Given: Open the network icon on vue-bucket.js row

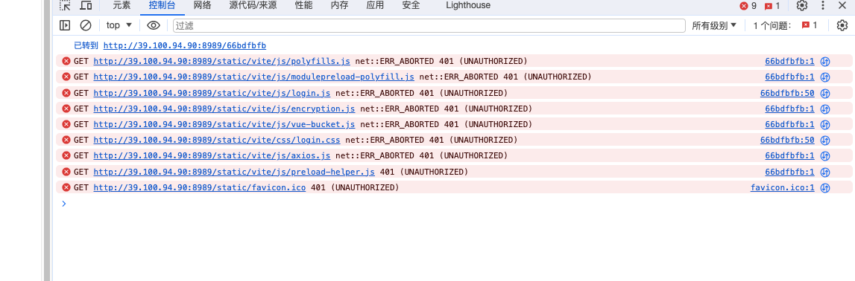Looking at the screenshot, I should click(x=825, y=124).
